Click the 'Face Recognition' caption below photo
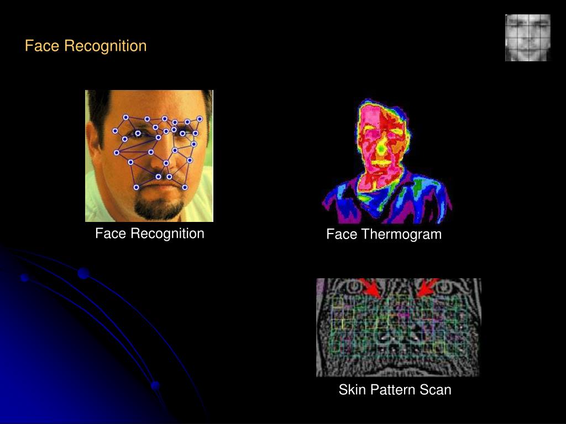Viewport: 566px width, 424px height. pyautogui.click(x=150, y=234)
